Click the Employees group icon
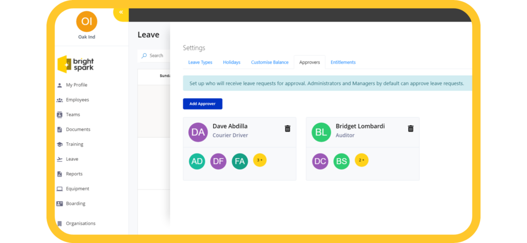This screenshot has height=243, width=527. click(59, 100)
